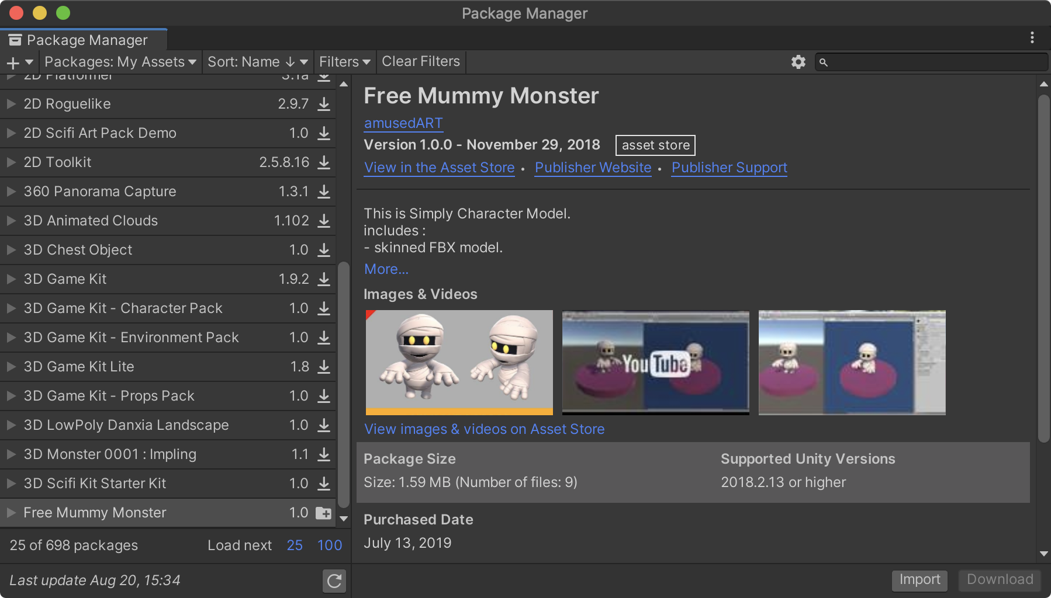The height and width of the screenshot is (598, 1051).
Task: Load next 25 packages
Action: pyautogui.click(x=295, y=545)
